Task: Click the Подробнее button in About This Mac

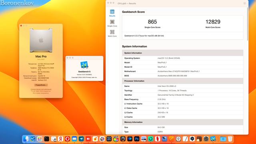Action: [x=41, y=85]
